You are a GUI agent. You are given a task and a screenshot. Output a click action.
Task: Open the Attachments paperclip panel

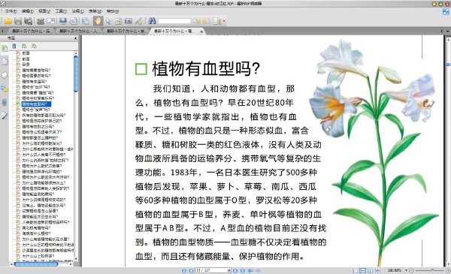[5, 102]
